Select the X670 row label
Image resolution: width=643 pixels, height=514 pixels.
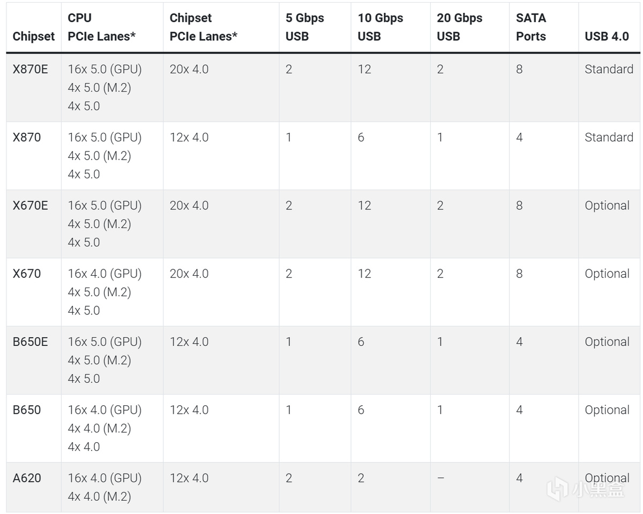27,274
